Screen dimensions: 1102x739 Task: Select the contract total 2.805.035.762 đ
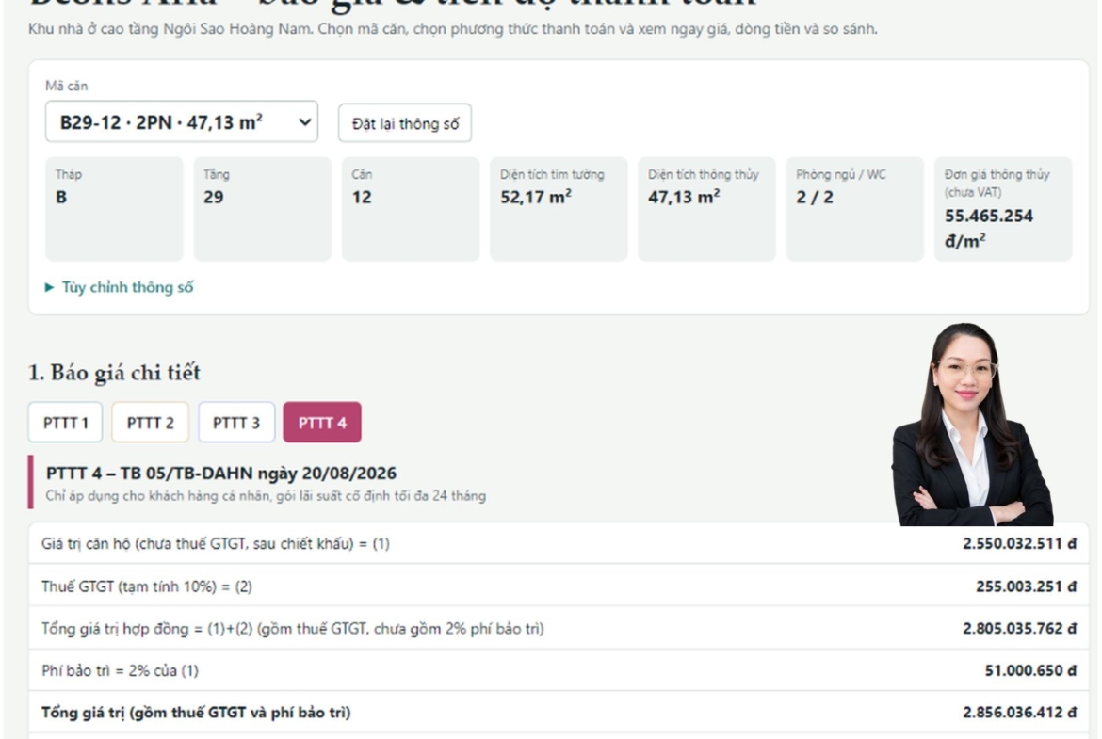click(1019, 629)
